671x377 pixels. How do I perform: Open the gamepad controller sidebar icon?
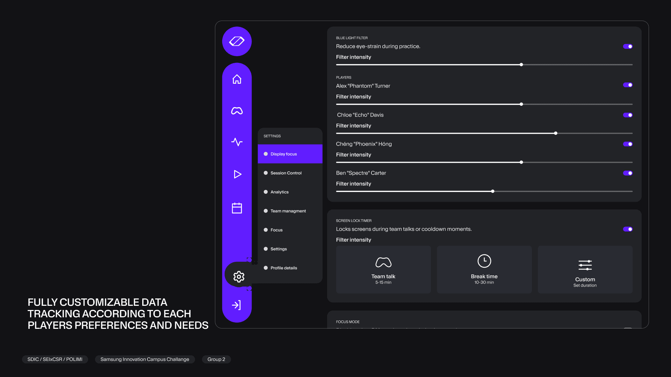[x=237, y=111]
